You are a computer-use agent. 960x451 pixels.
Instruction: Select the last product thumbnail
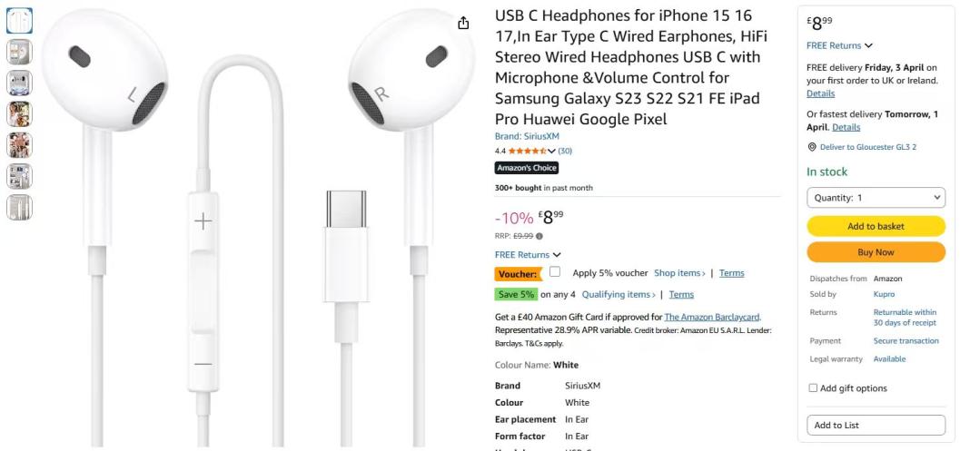[x=20, y=208]
